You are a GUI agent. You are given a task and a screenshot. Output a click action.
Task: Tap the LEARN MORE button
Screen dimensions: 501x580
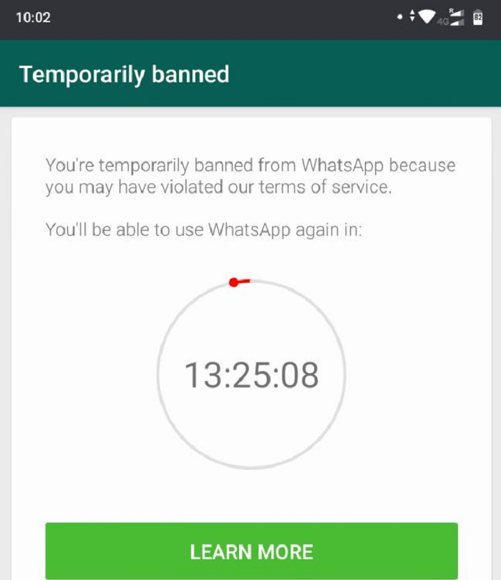coord(251,551)
